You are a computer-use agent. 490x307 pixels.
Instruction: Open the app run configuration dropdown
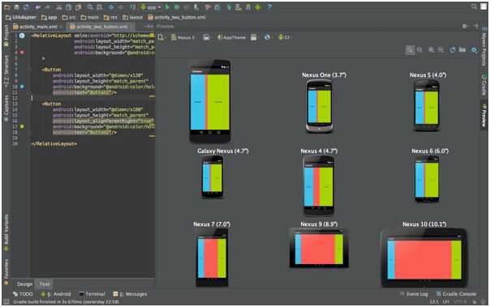point(151,6)
